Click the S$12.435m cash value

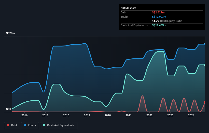pyautogui.click(x=159, y=25)
